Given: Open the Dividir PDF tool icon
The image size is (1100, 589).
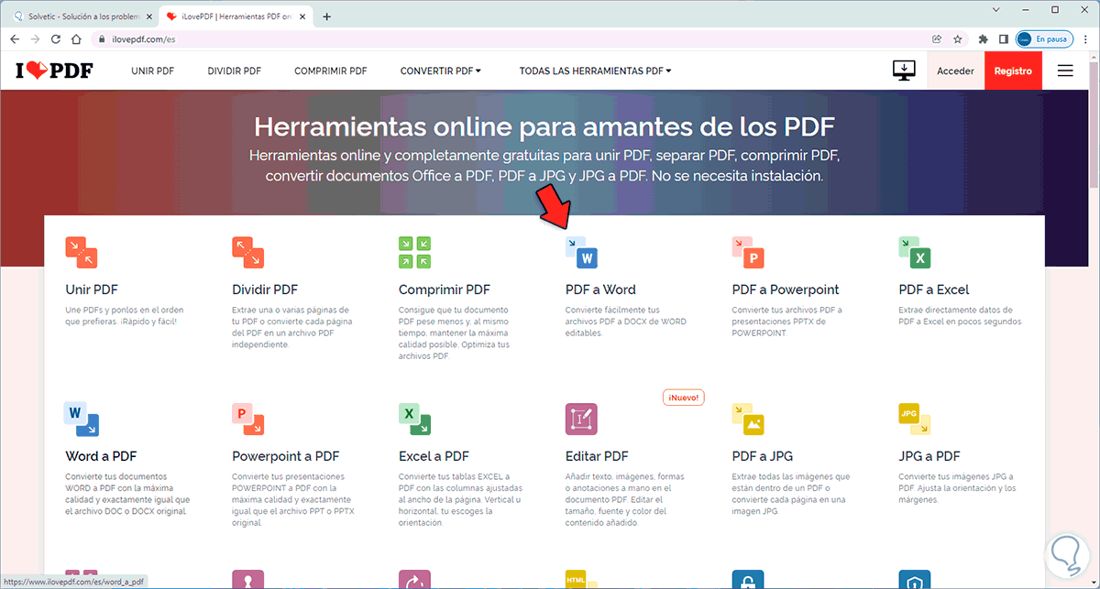Looking at the screenshot, I should coord(247,253).
